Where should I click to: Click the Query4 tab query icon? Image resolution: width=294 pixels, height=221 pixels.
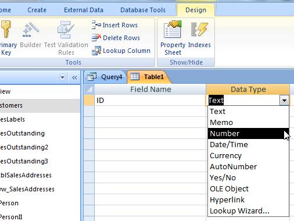[92, 77]
